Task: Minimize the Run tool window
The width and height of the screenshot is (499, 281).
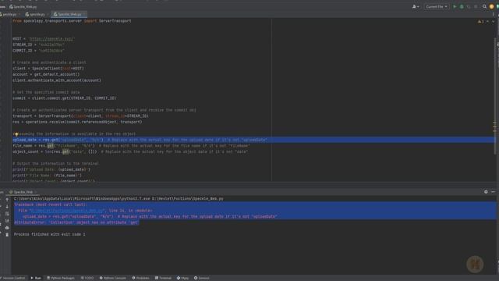Action: click(x=493, y=192)
